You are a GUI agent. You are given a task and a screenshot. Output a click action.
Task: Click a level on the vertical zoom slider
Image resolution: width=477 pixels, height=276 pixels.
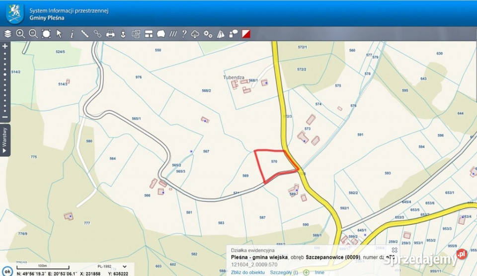(x=5, y=74)
